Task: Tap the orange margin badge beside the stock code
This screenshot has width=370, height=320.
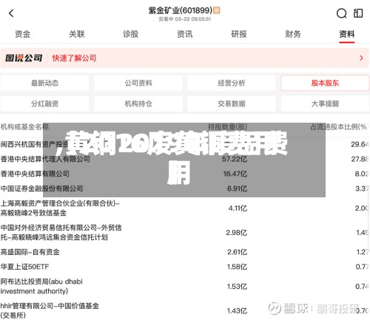Action: pos(217,10)
